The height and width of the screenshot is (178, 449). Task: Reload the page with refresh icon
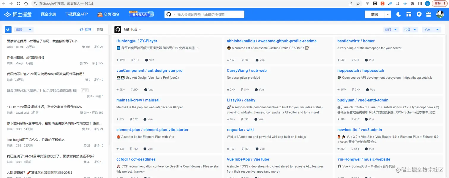[18, 4]
